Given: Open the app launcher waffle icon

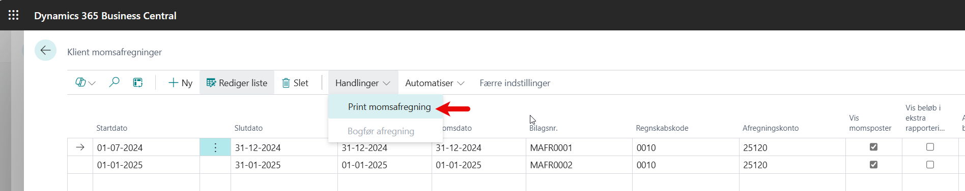Looking at the screenshot, I should (14, 15).
